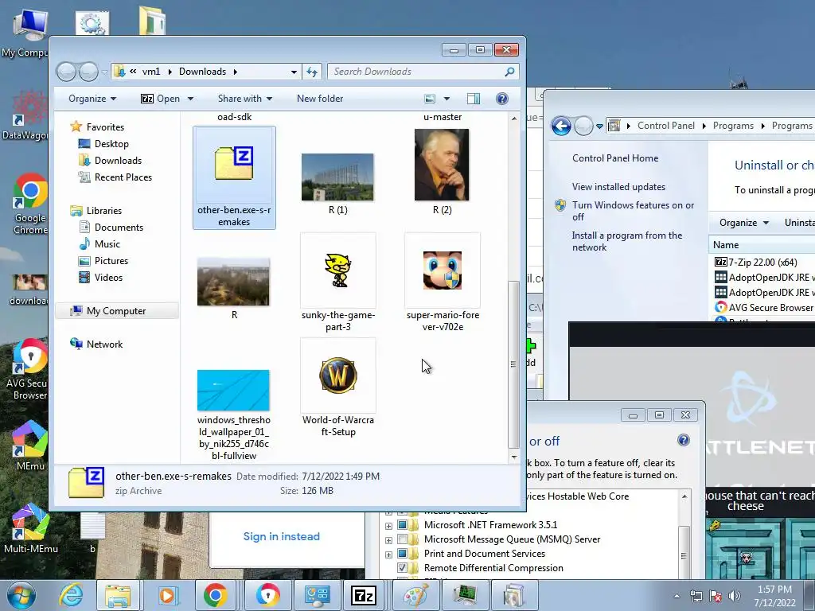
Task: Click the Search Downloads field
Action: [x=423, y=72]
